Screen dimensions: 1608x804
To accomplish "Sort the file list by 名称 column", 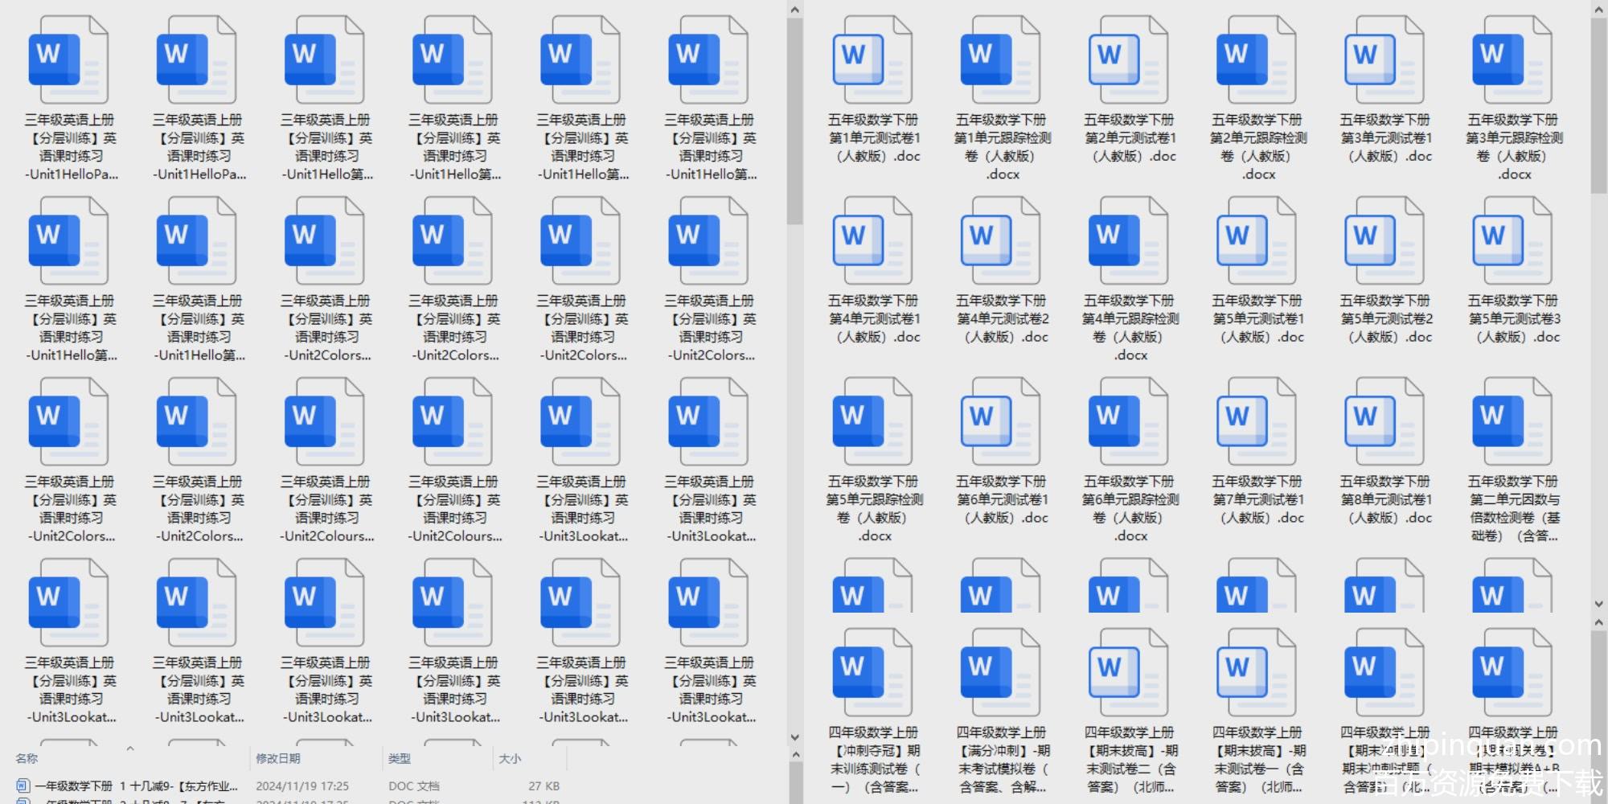I will point(27,758).
